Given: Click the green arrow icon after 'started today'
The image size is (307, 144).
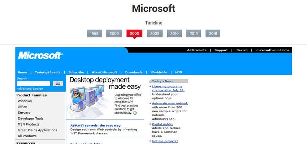Looking at the screenshot, I should coord(135,113).
